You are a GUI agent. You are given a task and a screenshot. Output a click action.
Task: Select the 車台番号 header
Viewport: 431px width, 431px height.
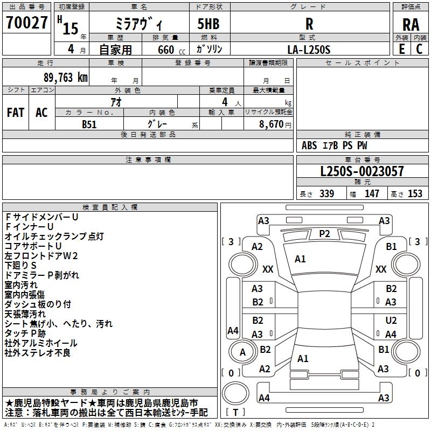[362, 159]
